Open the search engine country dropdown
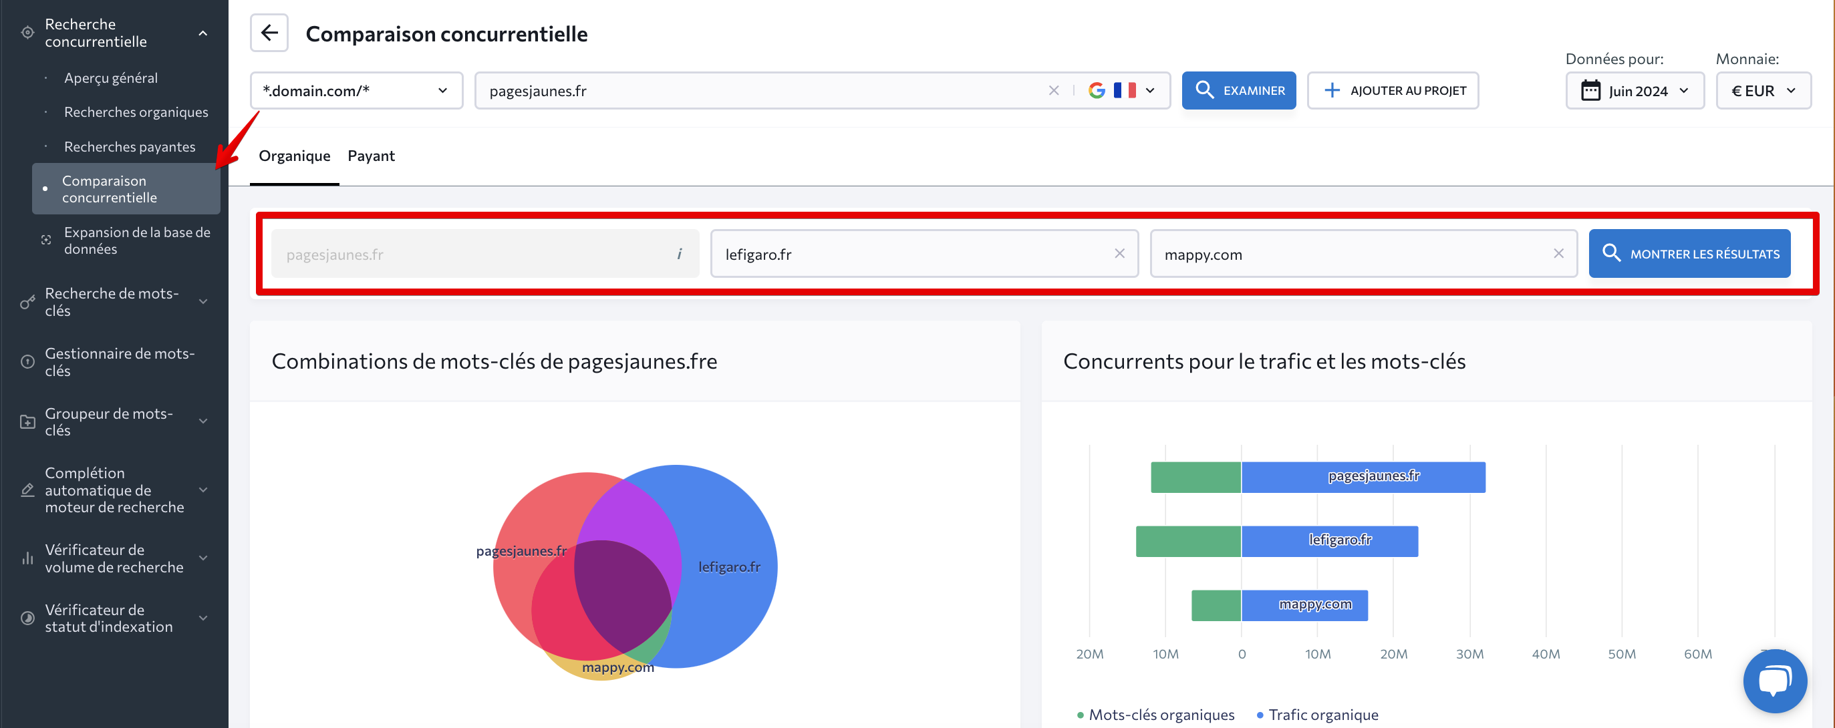 coord(1151,90)
